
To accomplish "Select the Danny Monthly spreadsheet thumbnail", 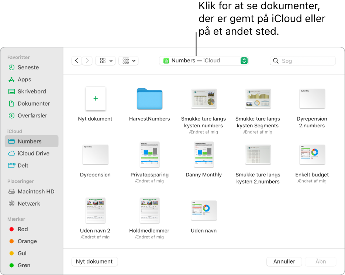I will click(204, 154).
